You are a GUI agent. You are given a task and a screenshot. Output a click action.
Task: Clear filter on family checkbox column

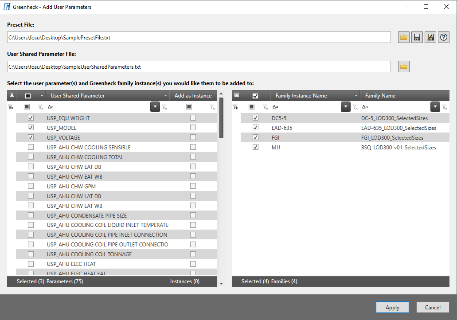266,107
